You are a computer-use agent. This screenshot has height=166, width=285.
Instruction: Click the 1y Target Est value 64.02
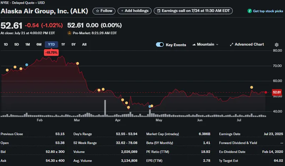tap(279, 161)
